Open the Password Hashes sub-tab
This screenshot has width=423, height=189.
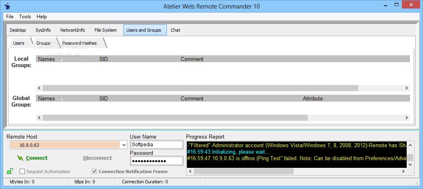[x=79, y=43]
